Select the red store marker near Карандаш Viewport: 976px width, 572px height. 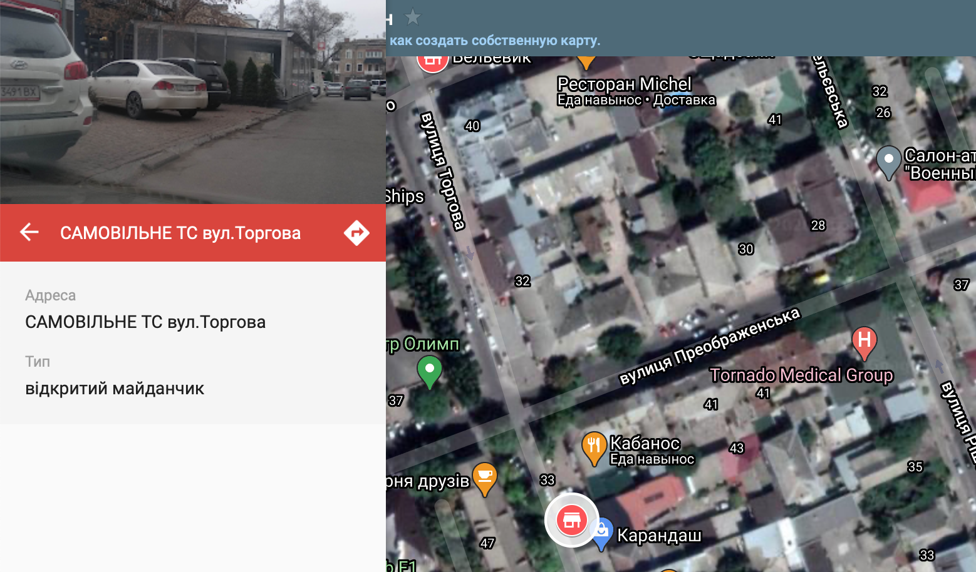(x=571, y=520)
